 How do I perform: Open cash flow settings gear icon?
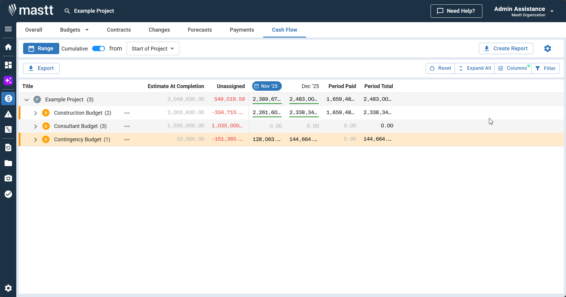(547, 48)
